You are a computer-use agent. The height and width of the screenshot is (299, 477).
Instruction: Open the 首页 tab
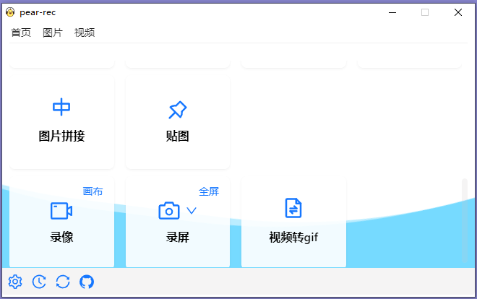tap(21, 32)
